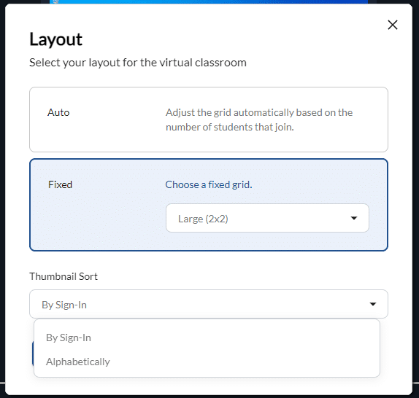Click the 'Choose a fixed grid.' text
Image resolution: width=419 pixels, height=398 pixels.
pos(209,184)
